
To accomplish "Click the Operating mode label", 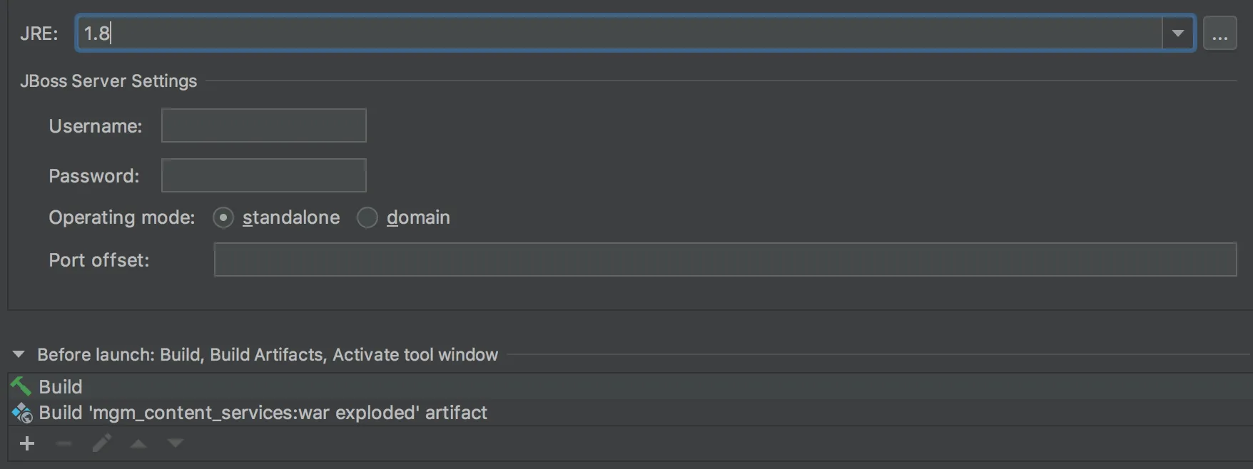I will click(x=121, y=217).
